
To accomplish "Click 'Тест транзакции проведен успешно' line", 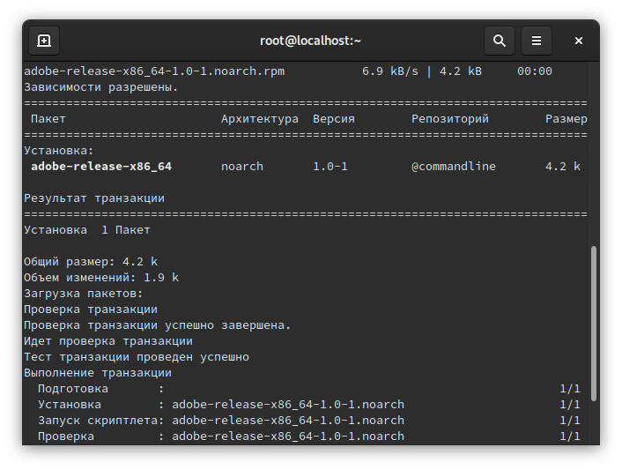I will pyautogui.click(x=137, y=357).
